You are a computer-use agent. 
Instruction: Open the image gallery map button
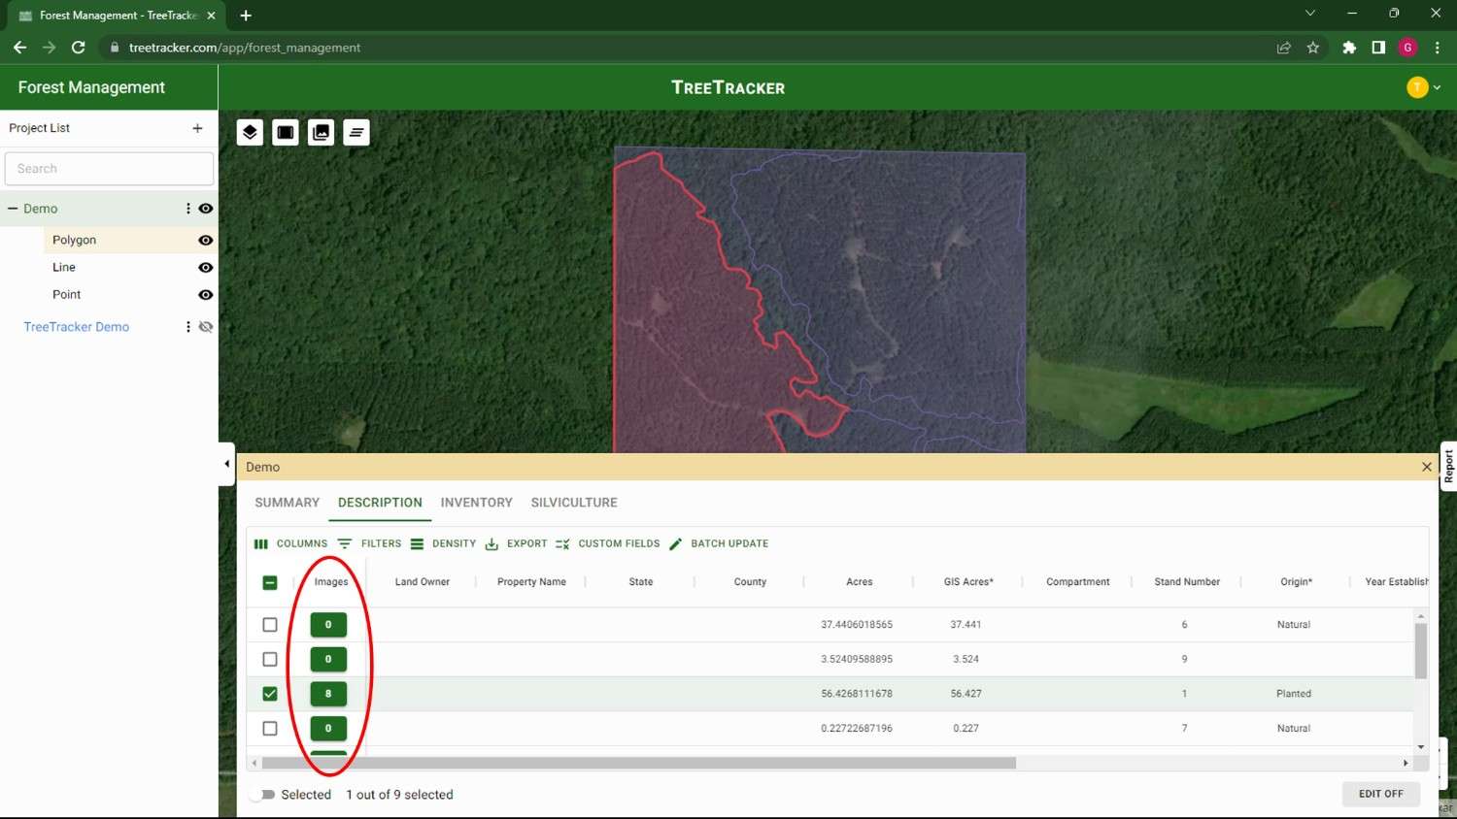click(x=321, y=132)
